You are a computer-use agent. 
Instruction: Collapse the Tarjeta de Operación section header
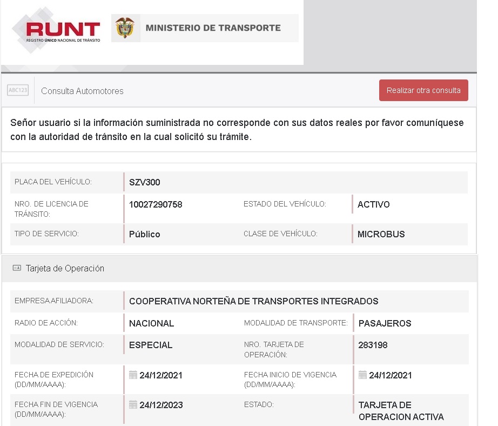coord(65,268)
